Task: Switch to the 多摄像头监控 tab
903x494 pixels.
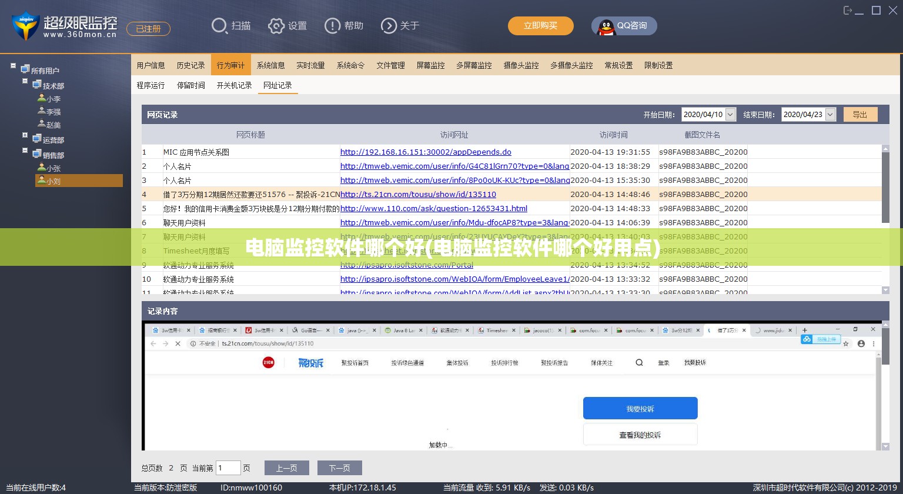Action: point(572,65)
